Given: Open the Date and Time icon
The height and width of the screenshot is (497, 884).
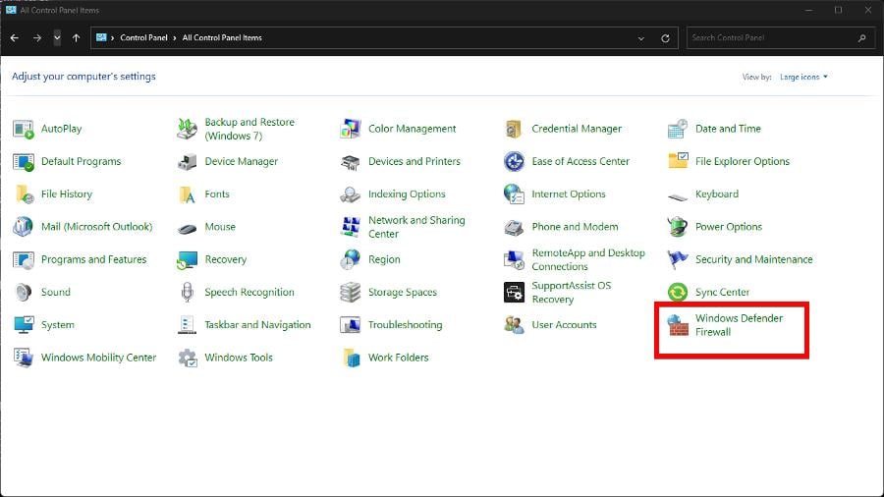Looking at the screenshot, I should tap(677, 129).
